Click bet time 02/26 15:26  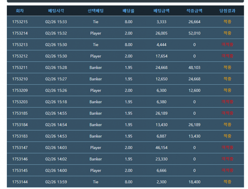point(56,90)
